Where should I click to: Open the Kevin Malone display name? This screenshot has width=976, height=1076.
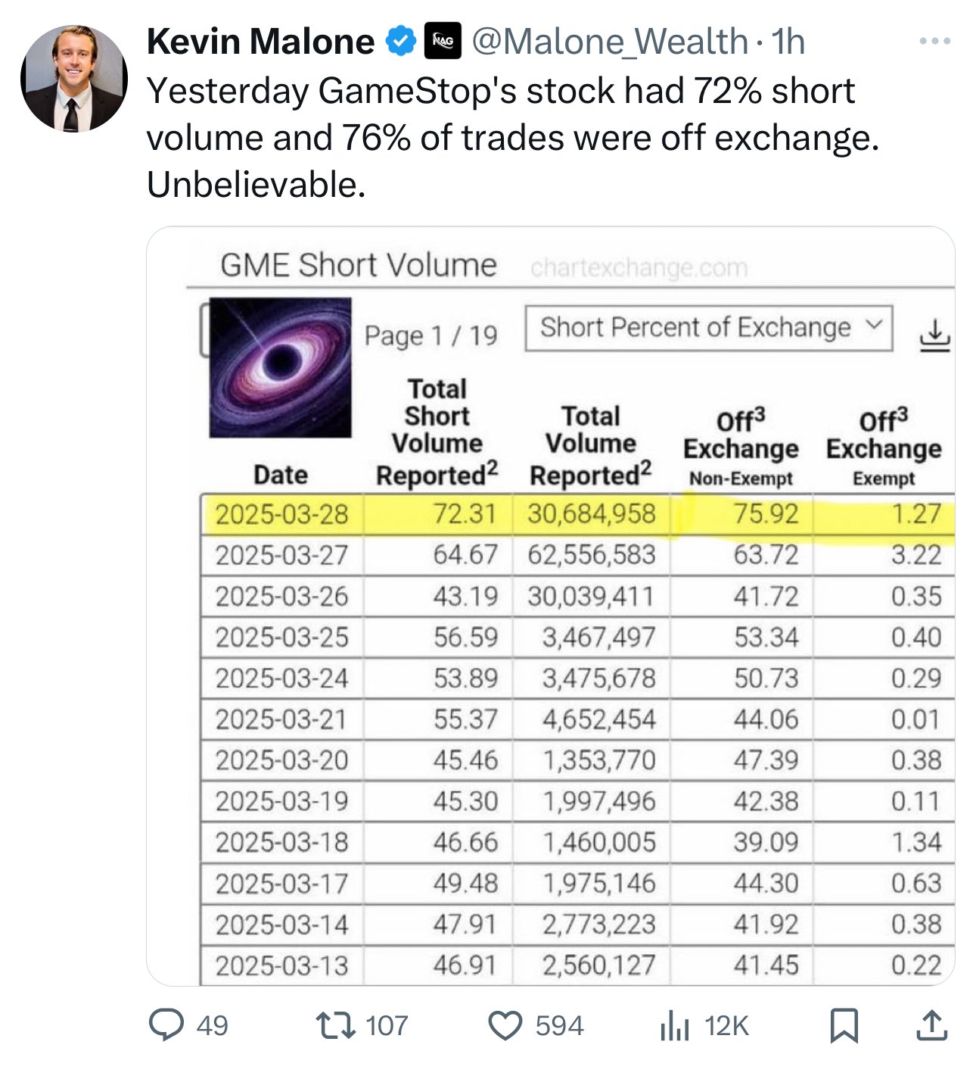tap(260, 42)
